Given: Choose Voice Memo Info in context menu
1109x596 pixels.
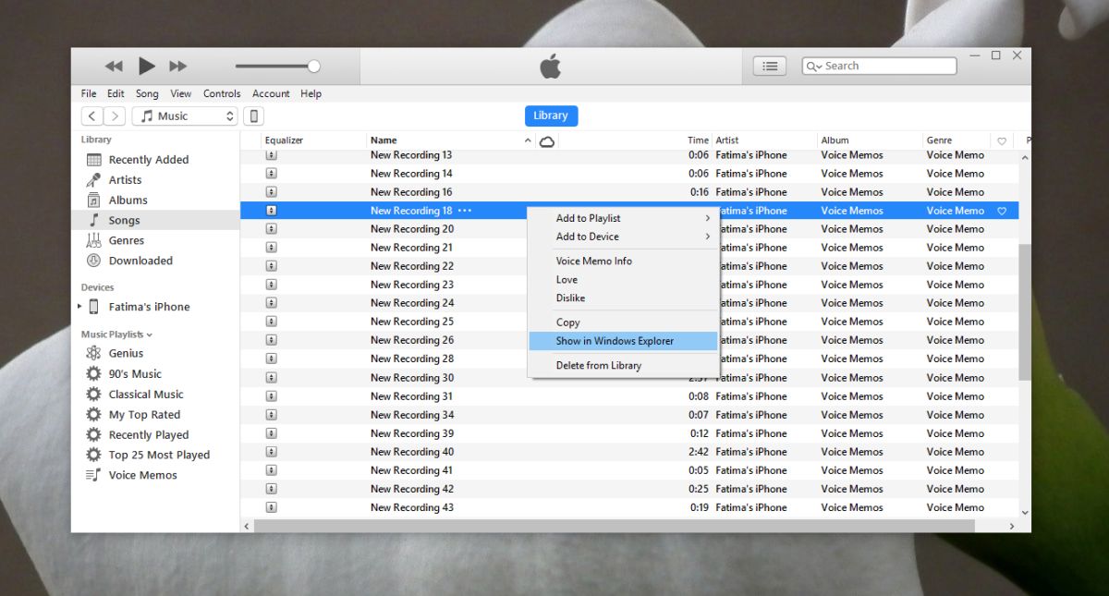Looking at the screenshot, I should [624, 261].
